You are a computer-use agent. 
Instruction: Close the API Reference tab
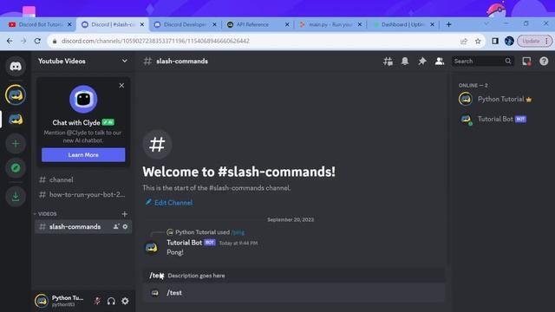coord(287,24)
